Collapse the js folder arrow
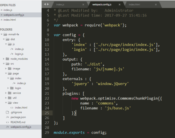Screen dimensions: 175x138 click(x=6, y=44)
